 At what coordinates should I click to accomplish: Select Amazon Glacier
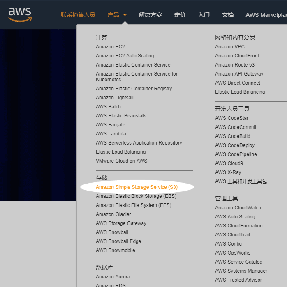113,214
